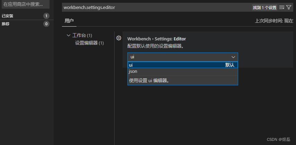Open the gear menu for Workbench Settings Editor
Viewport: 296px width, 145px height.
(118, 38)
